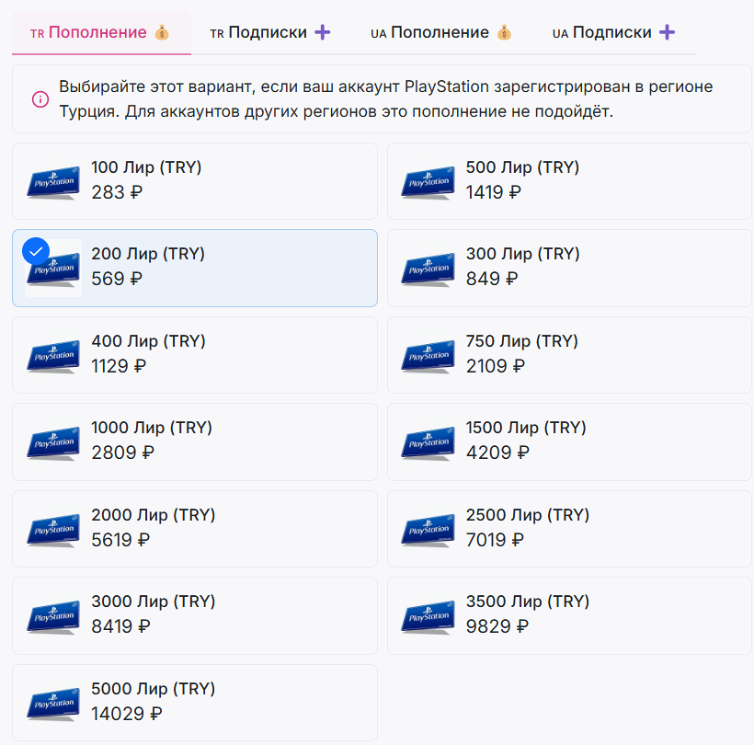Click the price 14029 ₽
The image size is (754, 745).
[127, 715]
